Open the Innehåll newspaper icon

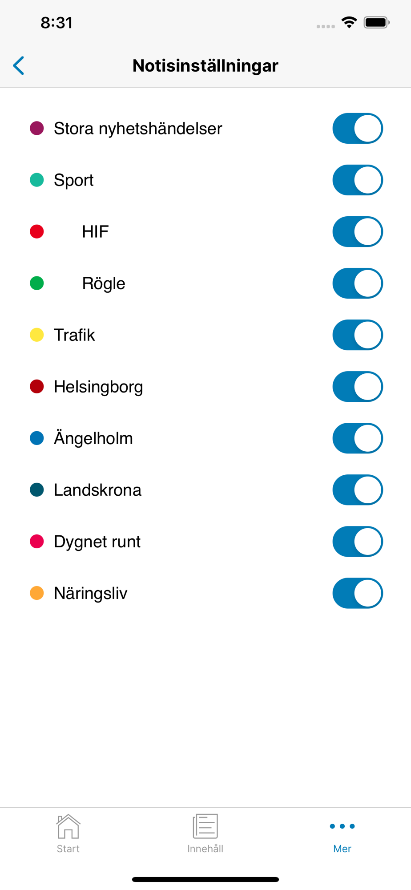pyautogui.click(x=205, y=826)
